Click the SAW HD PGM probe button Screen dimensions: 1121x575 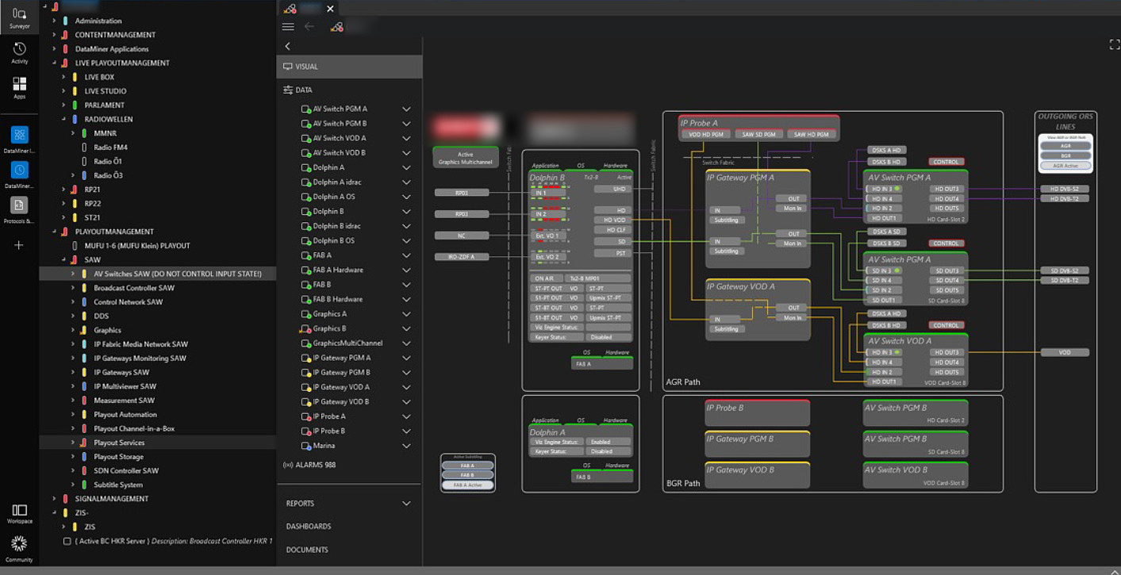[x=812, y=134]
